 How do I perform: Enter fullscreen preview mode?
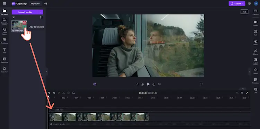[201, 84]
